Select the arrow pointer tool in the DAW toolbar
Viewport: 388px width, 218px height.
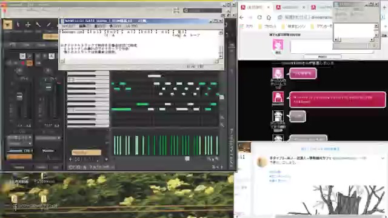[18, 24]
